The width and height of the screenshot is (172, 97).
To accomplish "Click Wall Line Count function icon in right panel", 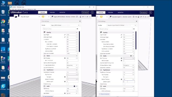I will pos(121,60).
